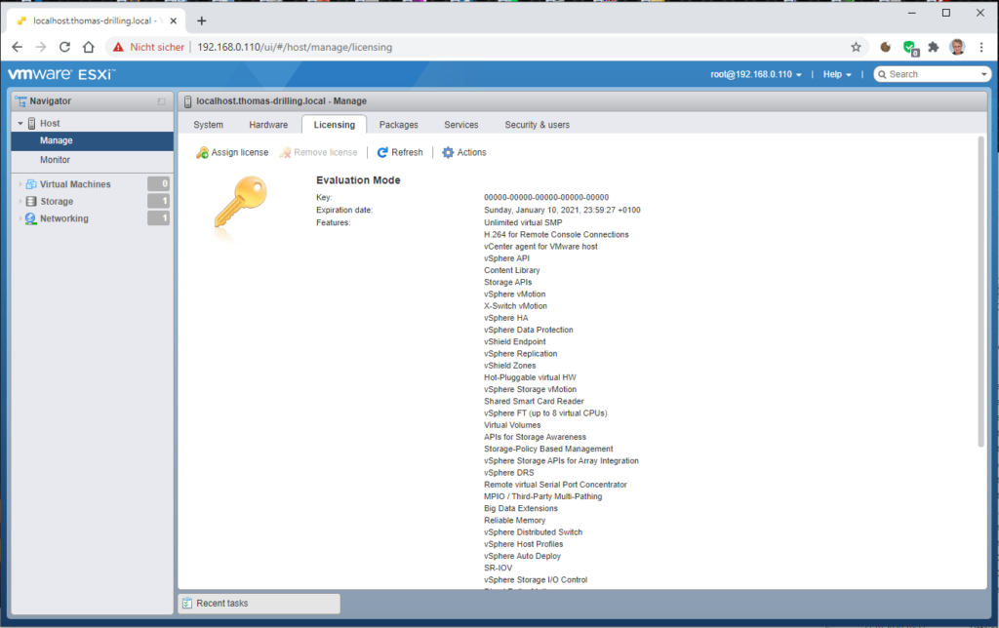999x628 pixels.
Task: Bookmark this page with the star icon
Action: click(x=856, y=47)
